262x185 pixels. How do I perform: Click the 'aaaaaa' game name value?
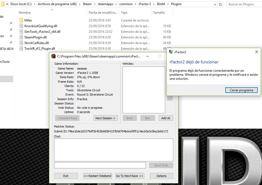[x=82, y=68]
